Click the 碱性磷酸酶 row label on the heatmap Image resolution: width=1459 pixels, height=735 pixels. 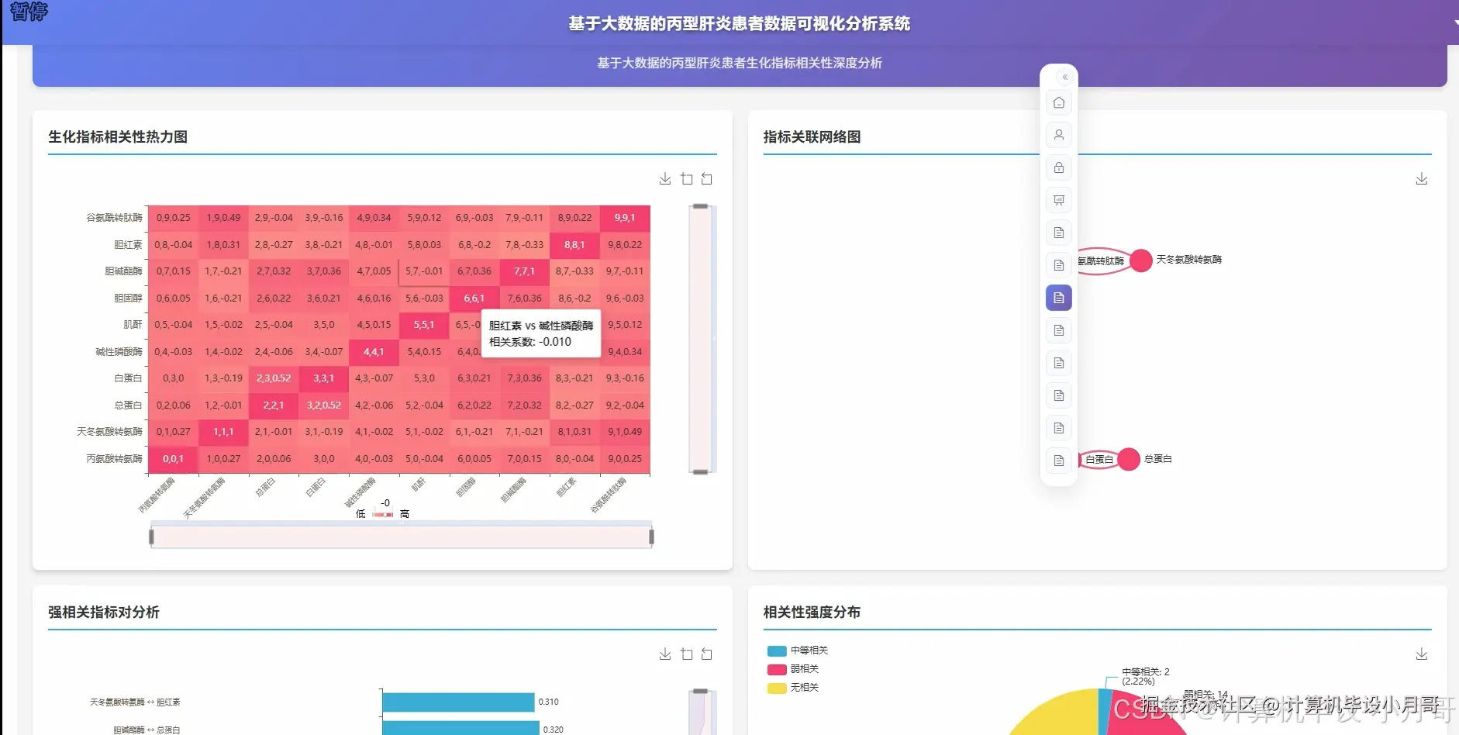tap(119, 352)
